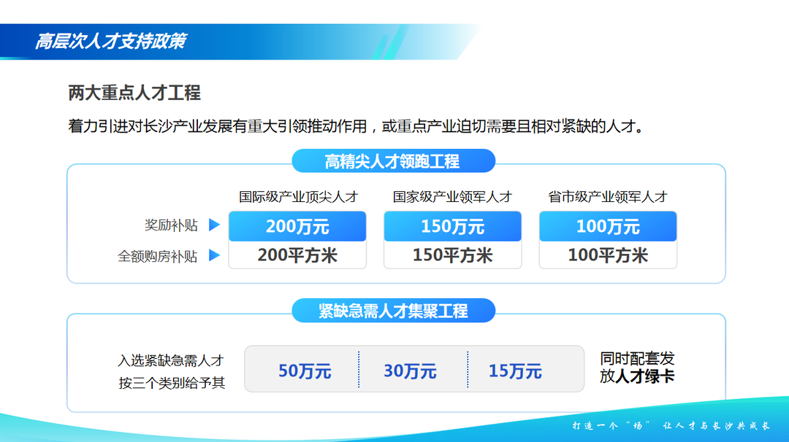Screen dimensions: 789x442
Task: Click the 省市级产业领军人才 column label
Action: pos(608,197)
